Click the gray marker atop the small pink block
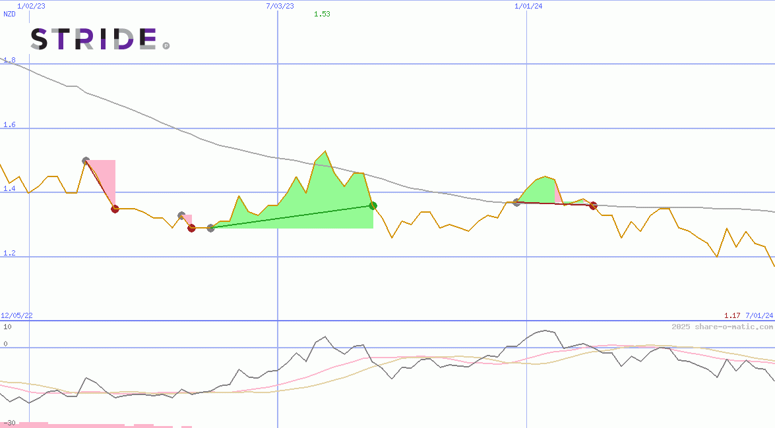 [181, 215]
